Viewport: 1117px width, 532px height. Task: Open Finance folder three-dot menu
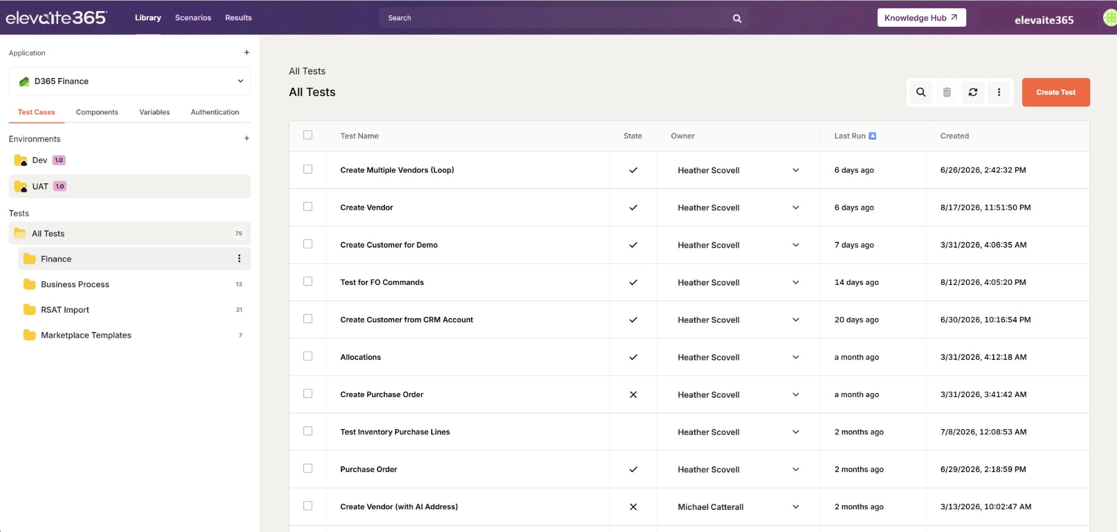pyautogui.click(x=239, y=259)
